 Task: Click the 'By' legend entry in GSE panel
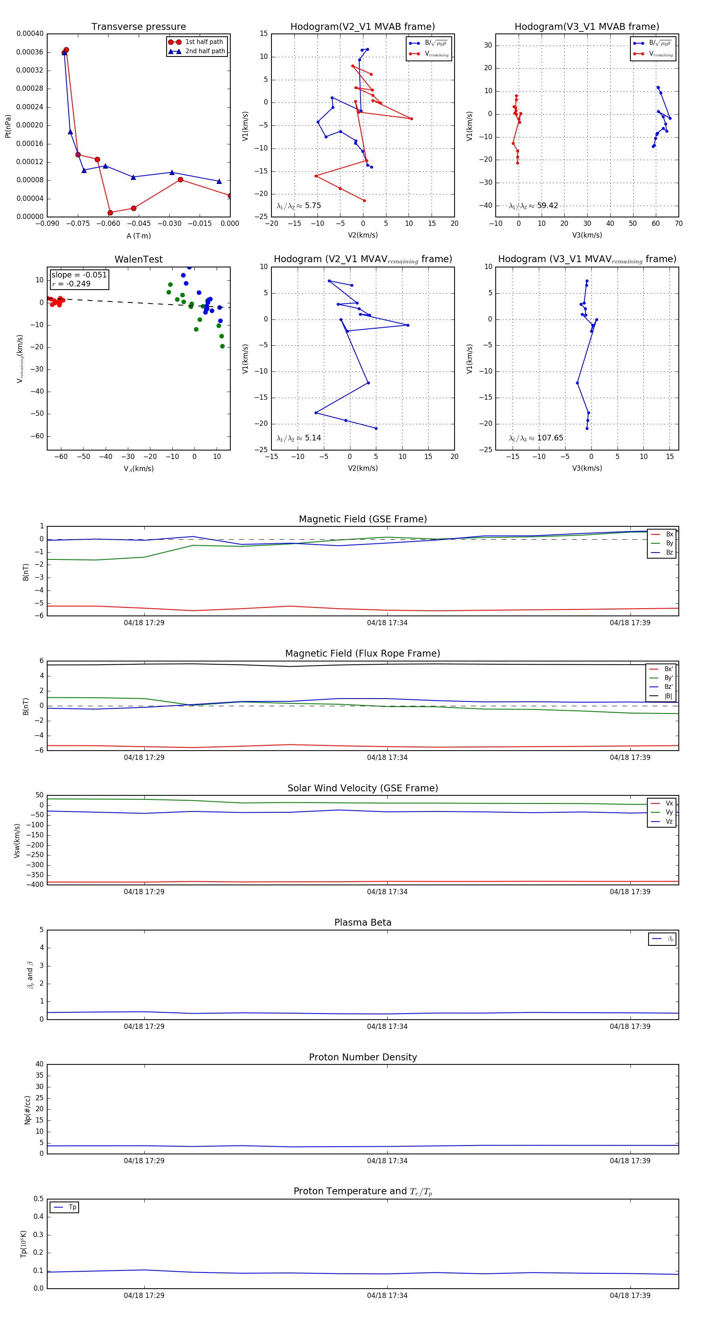point(662,543)
